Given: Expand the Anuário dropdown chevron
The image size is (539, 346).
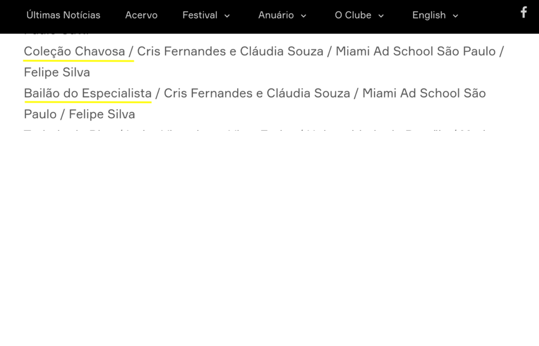Looking at the screenshot, I should point(303,16).
